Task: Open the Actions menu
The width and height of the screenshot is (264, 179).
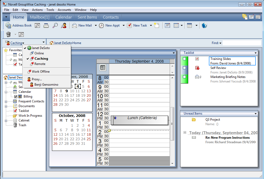Action: [37, 10]
